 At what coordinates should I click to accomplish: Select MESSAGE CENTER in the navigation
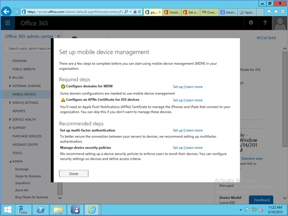click(25, 145)
